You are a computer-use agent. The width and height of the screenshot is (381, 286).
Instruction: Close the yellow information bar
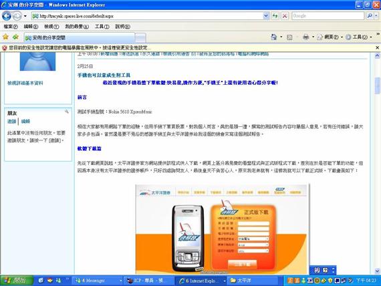(377, 47)
